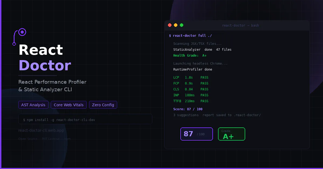Click the yellow minimize dot in terminal
Viewport: 323px width, 169px height.
175,25
